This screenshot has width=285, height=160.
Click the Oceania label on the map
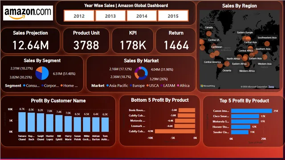coord(227,70)
